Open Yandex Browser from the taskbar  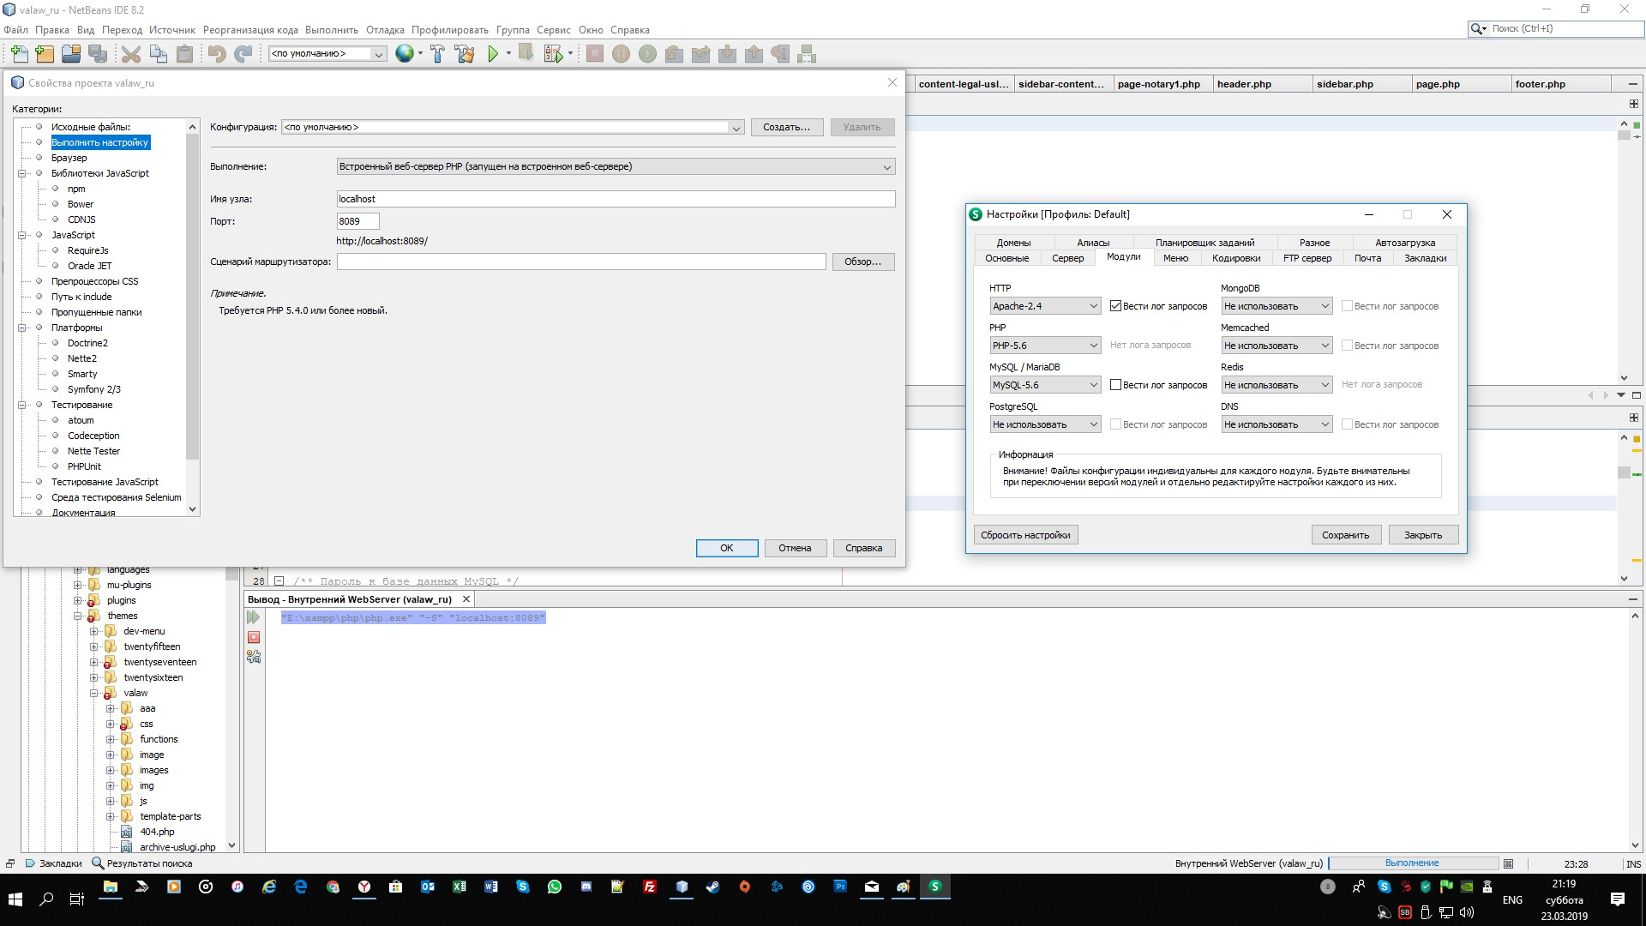tap(364, 887)
